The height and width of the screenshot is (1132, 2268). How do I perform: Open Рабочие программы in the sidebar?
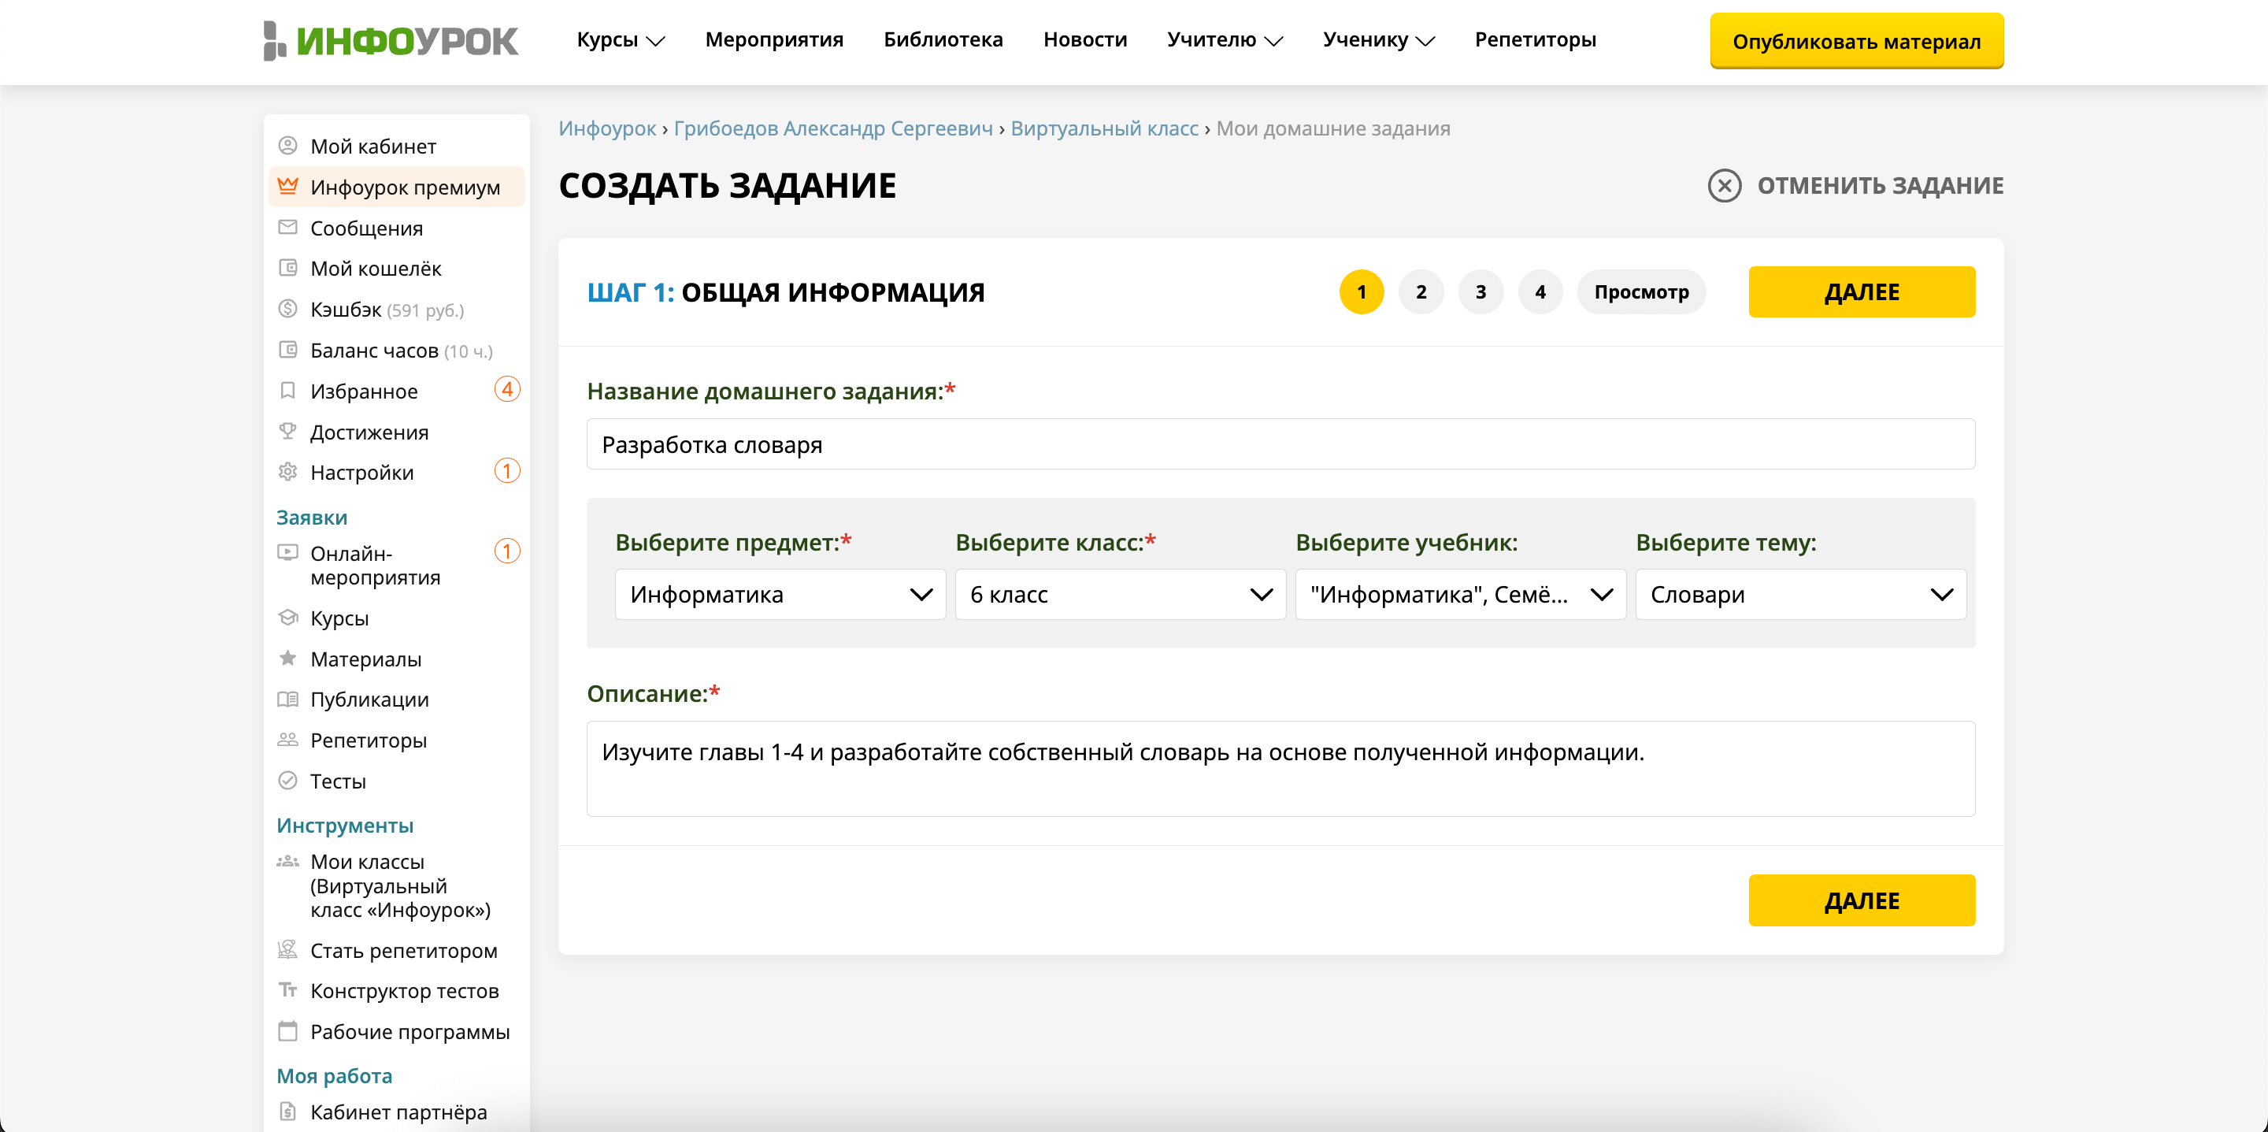pos(410,1032)
